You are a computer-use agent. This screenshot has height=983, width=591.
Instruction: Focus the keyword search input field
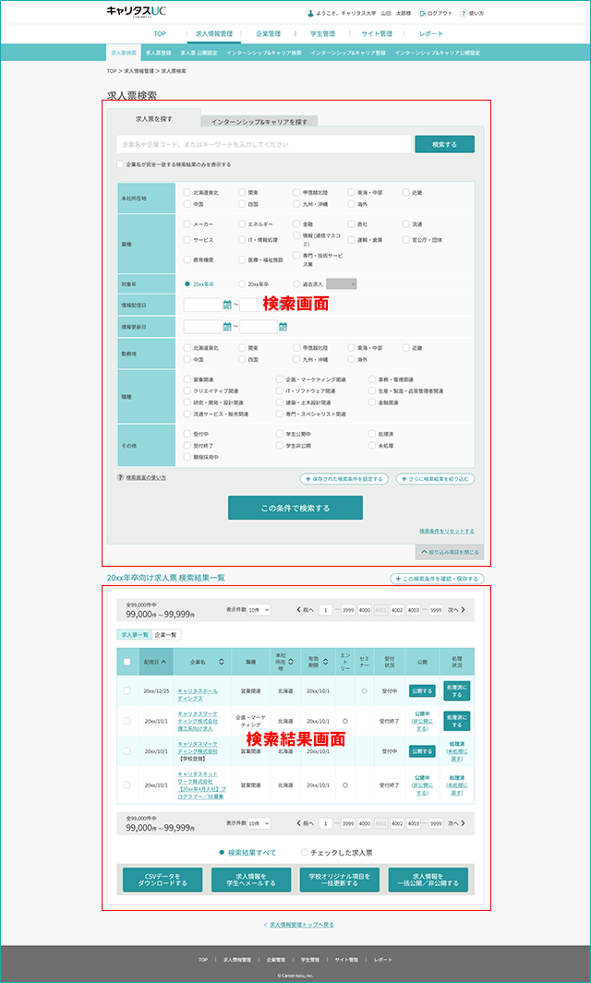point(263,144)
